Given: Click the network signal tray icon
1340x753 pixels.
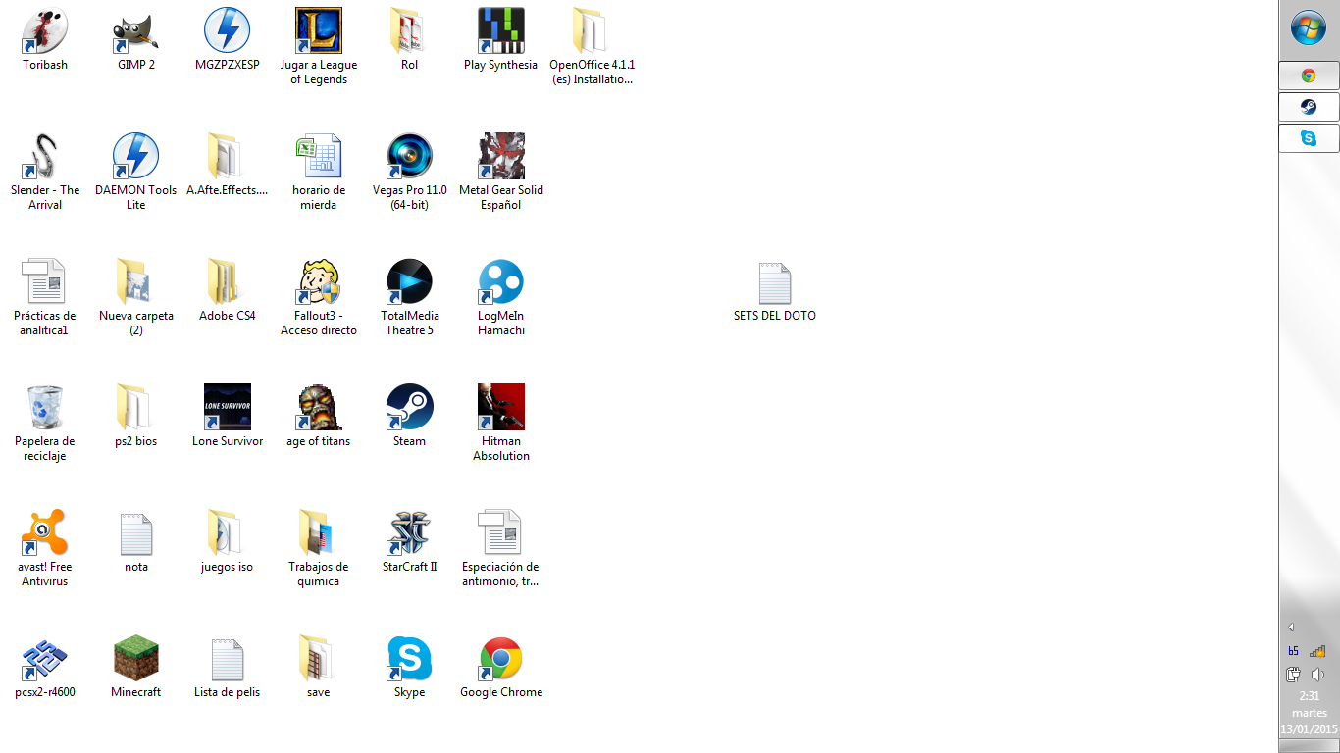Looking at the screenshot, I should [x=1317, y=651].
